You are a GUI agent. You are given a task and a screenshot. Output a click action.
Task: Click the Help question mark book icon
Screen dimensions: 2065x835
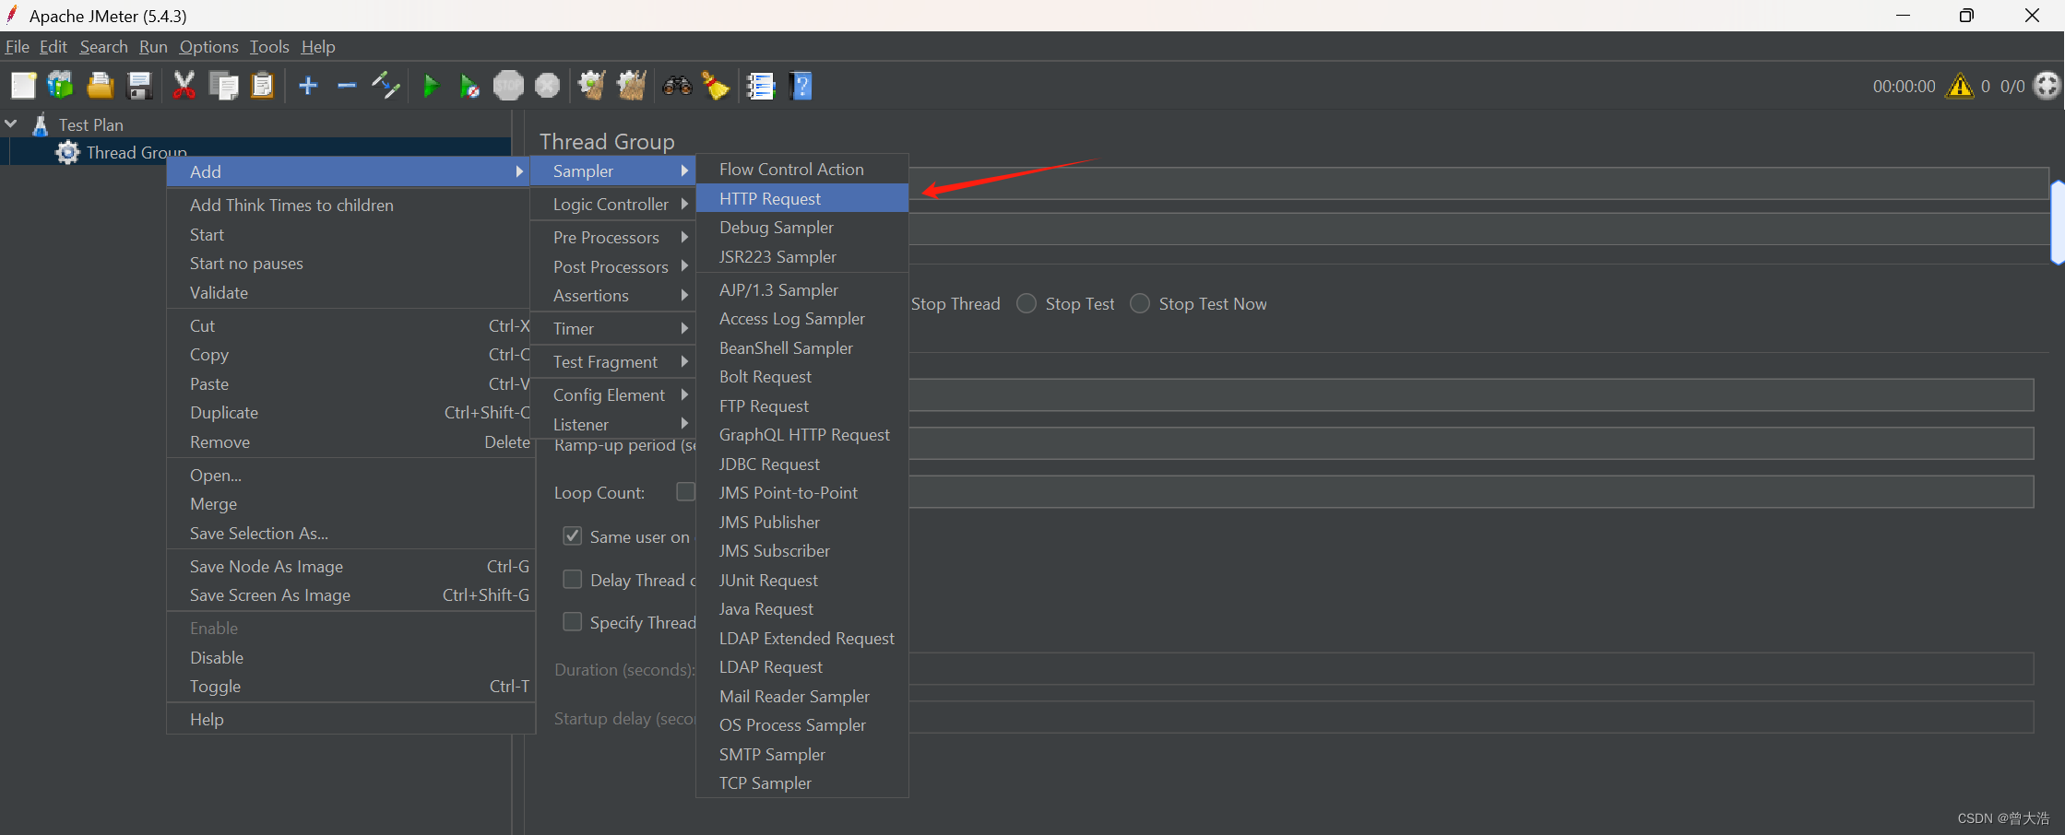[801, 86]
